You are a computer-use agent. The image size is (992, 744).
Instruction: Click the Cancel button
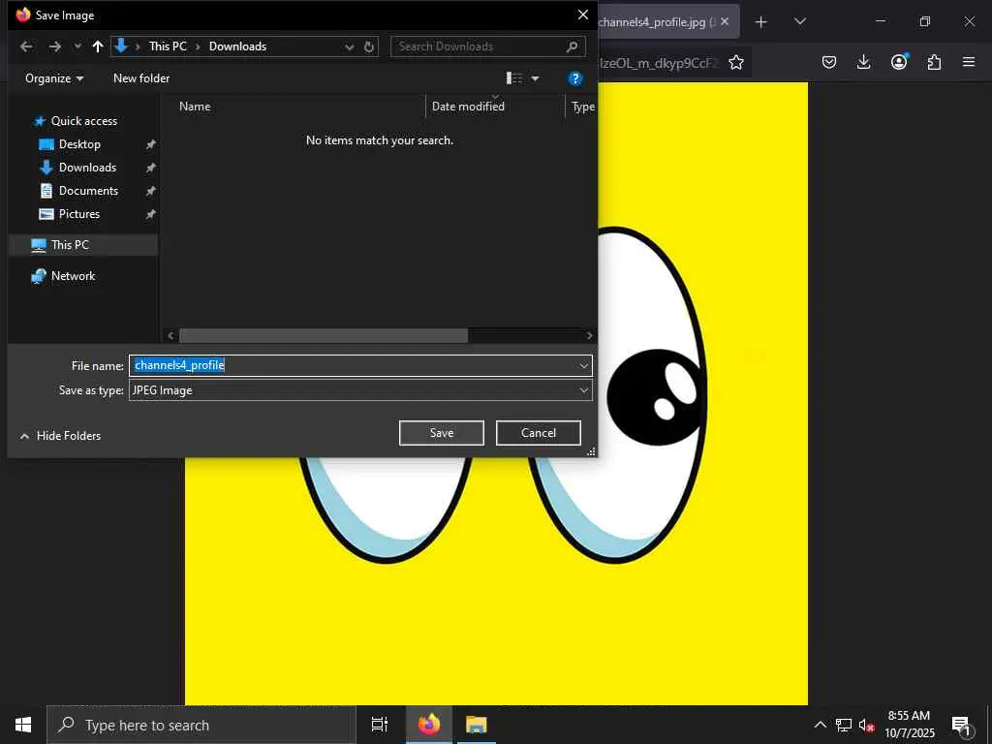(x=538, y=433)
